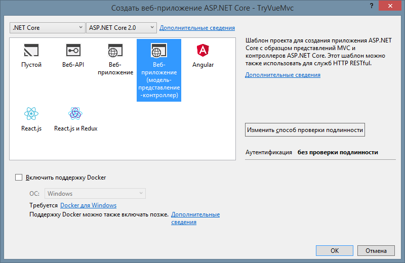Click the help question mark in title bar
Screen dimensions: 405x263
[372, 6]
